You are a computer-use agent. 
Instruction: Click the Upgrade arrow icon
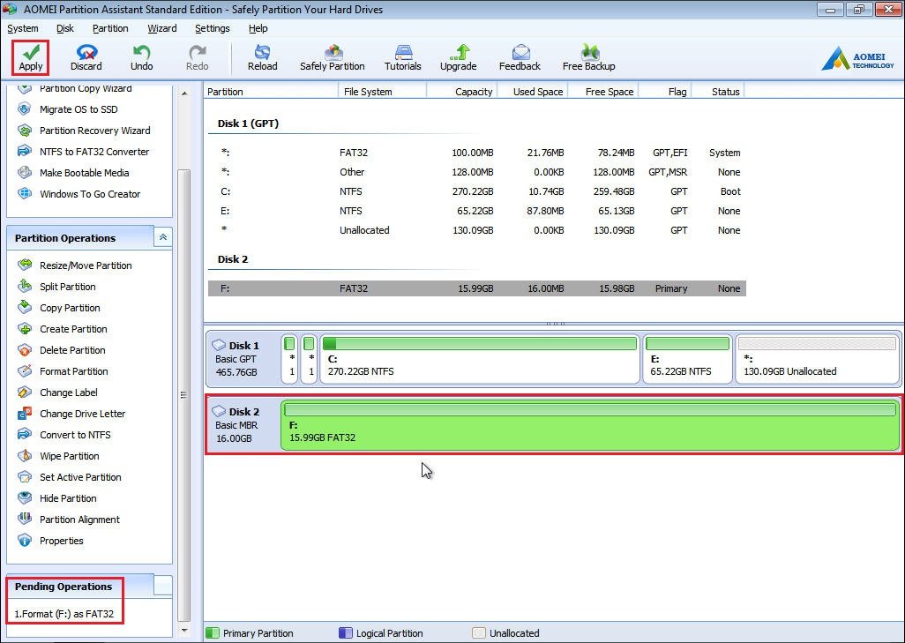coord(458,53)
